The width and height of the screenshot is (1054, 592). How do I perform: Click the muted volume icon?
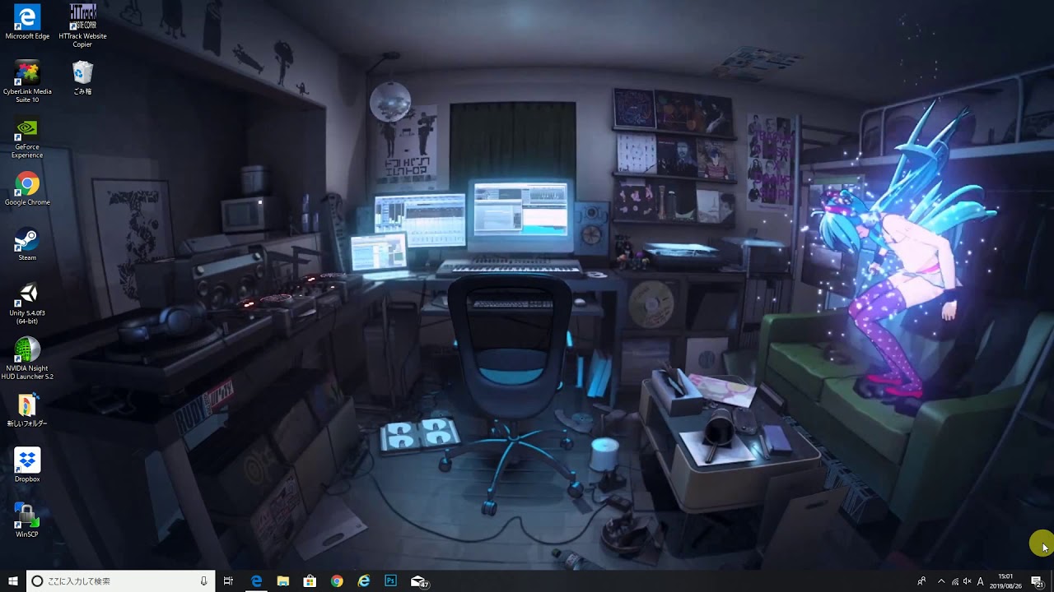click(968, 581)
